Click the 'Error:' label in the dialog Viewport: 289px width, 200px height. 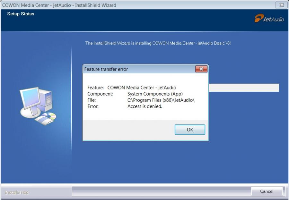point(93,106)
